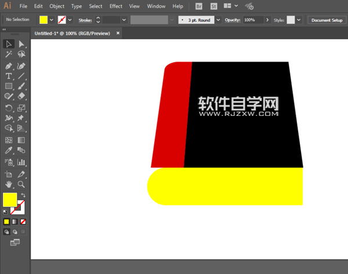Select the Selection tool (black arrow)
This screenshot has width=348, height=274.
click(x=9, y=44)
